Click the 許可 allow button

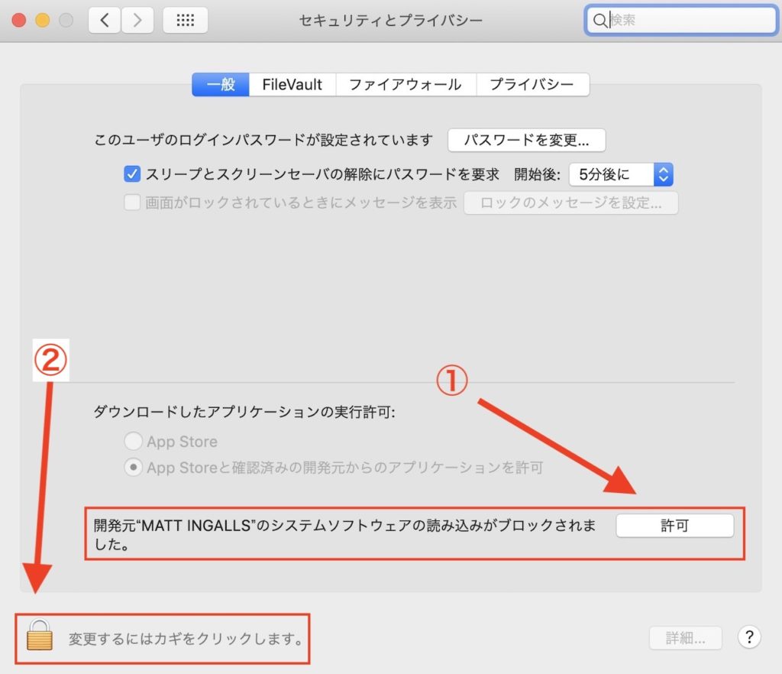coord(674,526)
